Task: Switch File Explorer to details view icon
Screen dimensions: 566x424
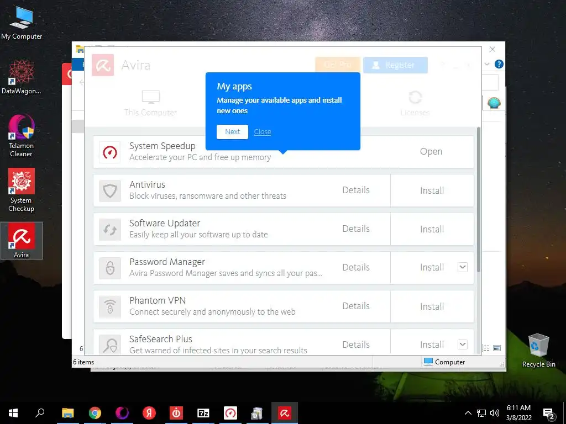Action: pyautogui.click(x=486, y=348)
